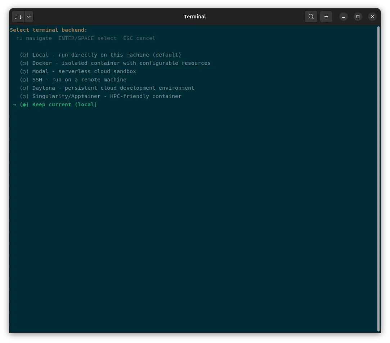Click the 'Select terminal backend:' heading
390x343 pixels.
pyautogui.click(x=49, y=30)
